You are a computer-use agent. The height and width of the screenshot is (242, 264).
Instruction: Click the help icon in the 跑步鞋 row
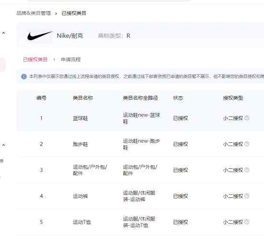(247, 144)
